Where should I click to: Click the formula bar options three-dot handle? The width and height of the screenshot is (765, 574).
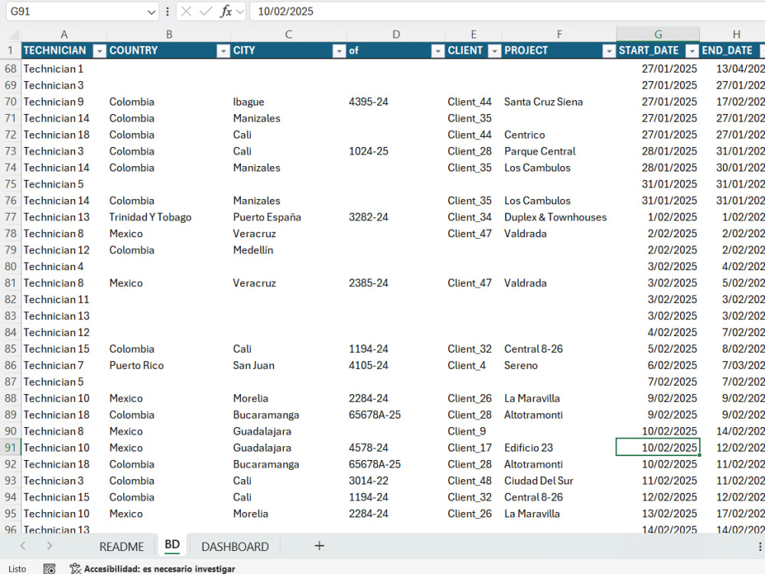[168, 11]
